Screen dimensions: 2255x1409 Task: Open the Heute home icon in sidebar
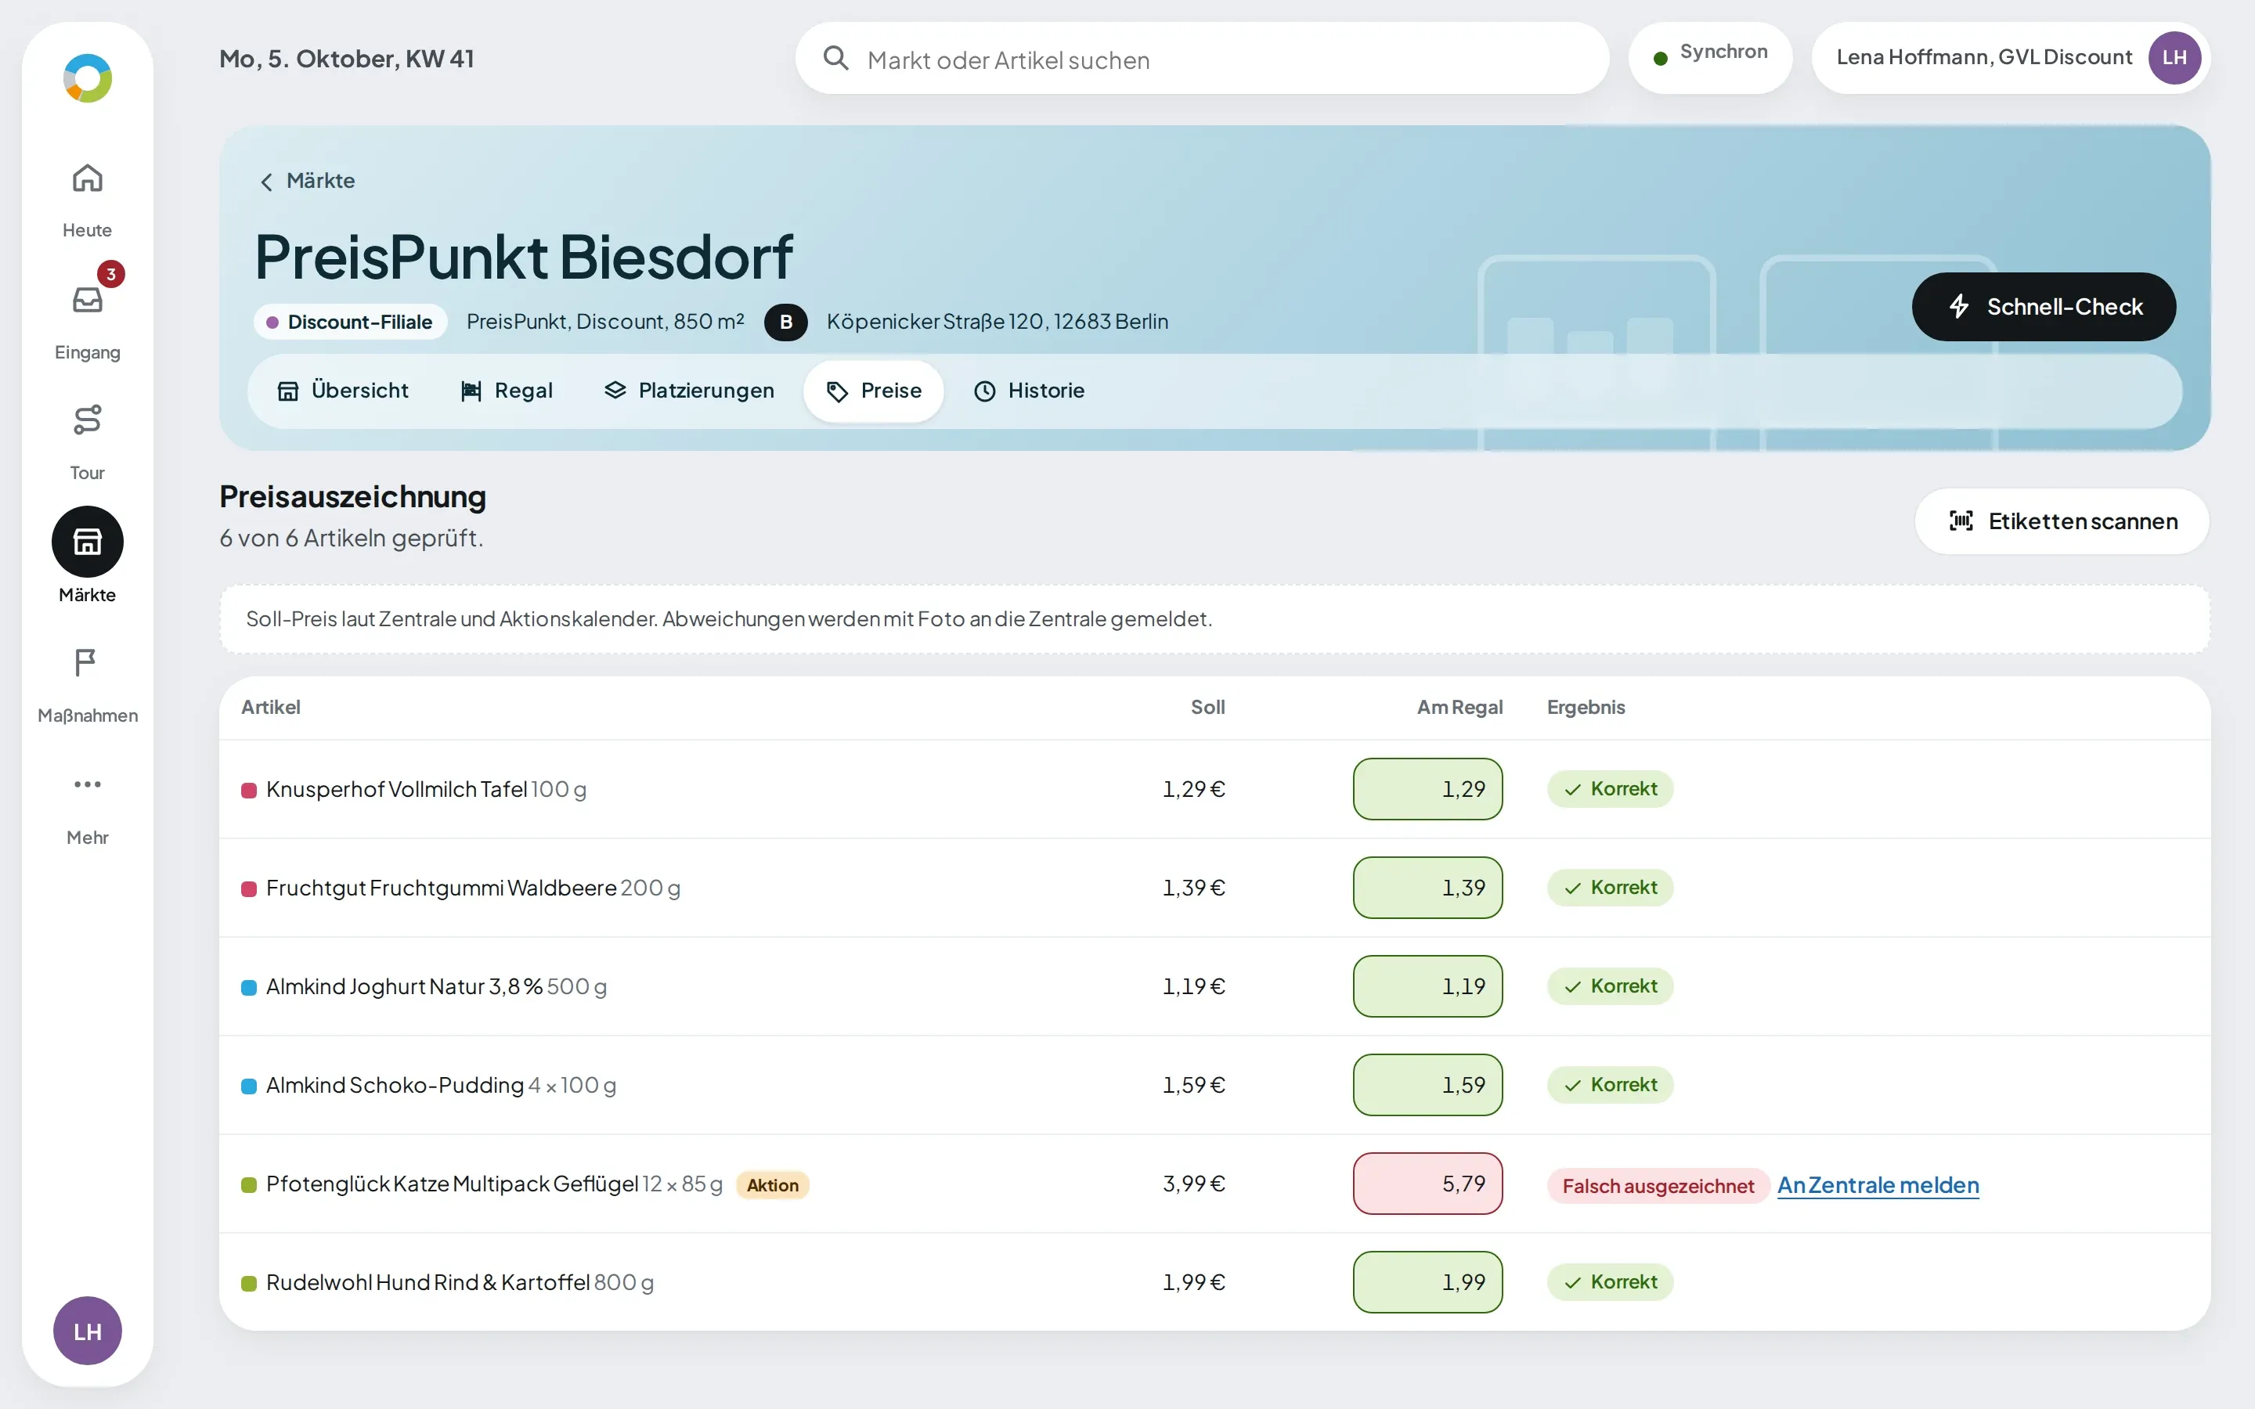(87, 178)
